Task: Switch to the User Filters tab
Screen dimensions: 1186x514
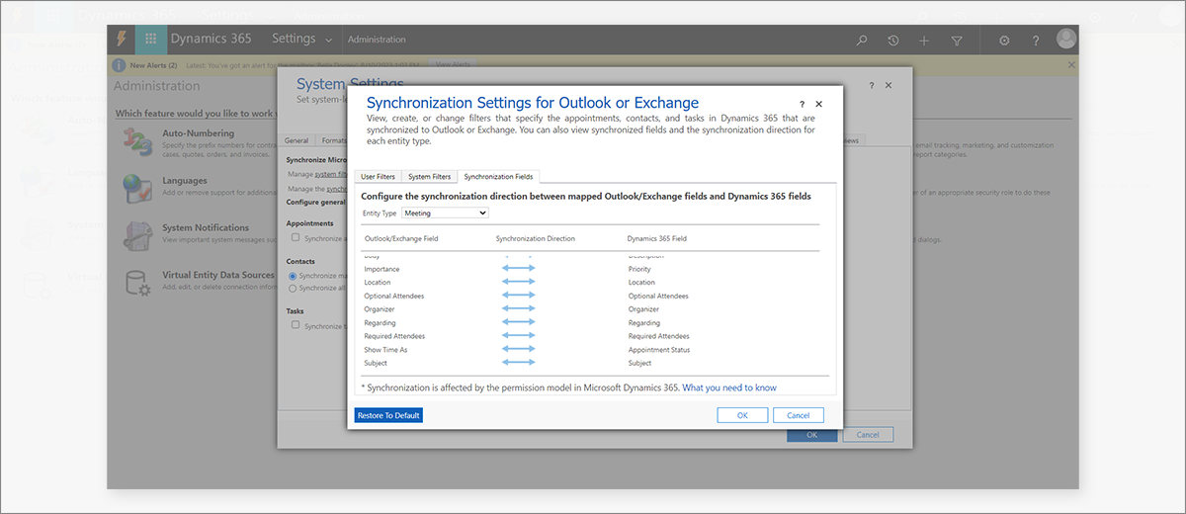Action: coord(378,177)
